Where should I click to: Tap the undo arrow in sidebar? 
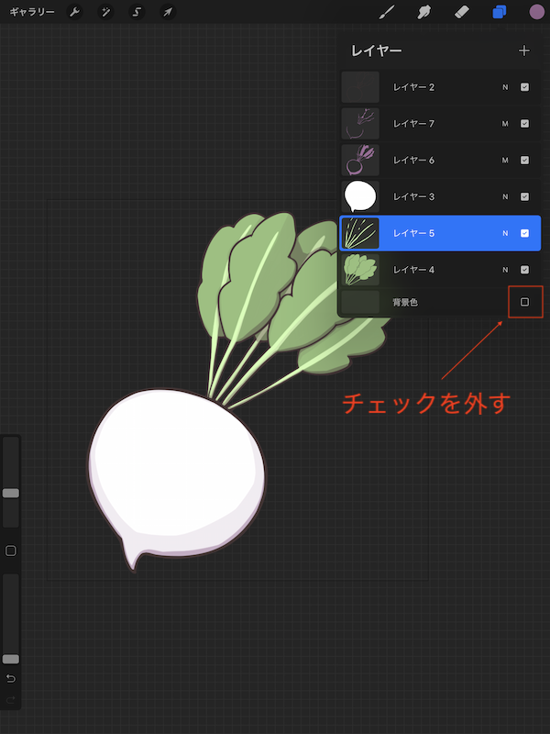[x=11, y=678]
